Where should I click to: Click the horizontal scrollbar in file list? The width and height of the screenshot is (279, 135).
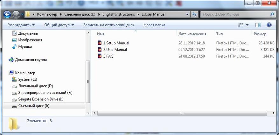point(182,113)
